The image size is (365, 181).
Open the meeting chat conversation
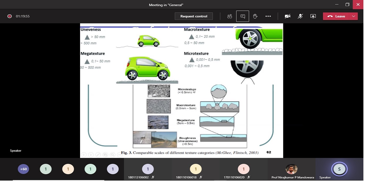[x=243, y=16]
